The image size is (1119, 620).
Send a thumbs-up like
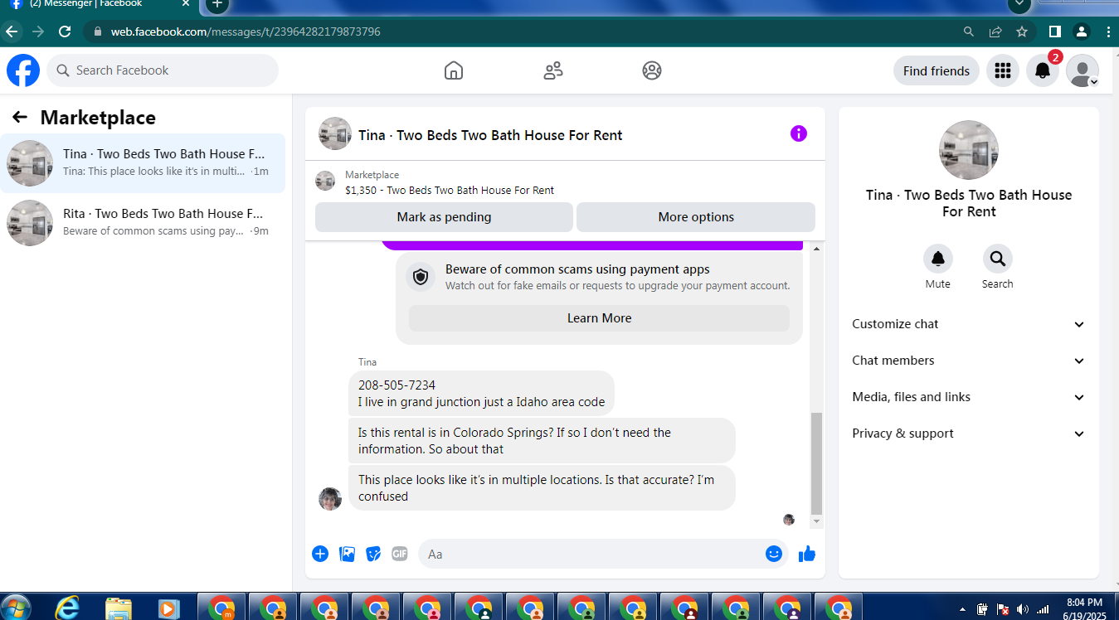point(807,554)
